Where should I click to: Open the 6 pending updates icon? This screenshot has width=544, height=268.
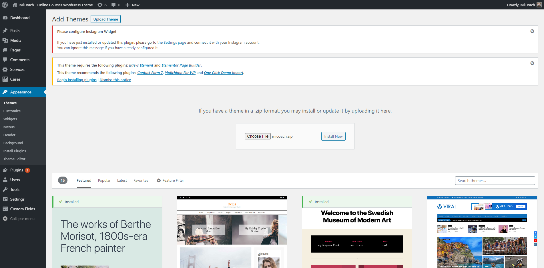pos(100,5)
